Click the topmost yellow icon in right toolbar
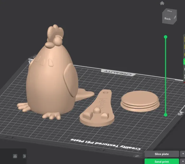This screenshot has height=164, width=185. tap(184, 38)
